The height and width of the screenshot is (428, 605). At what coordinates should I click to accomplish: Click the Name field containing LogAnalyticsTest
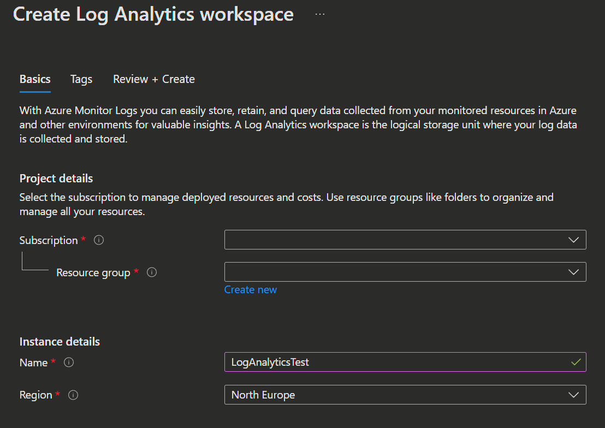tap(405, 362)
